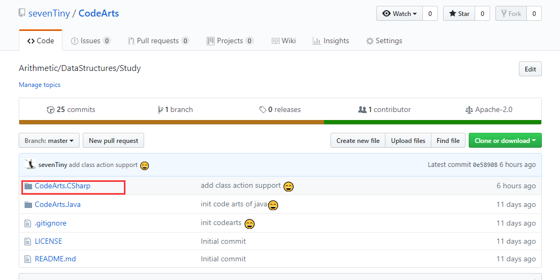Image resolution: width=560 pixels, height=280 pixels.
Task: Click the Edit description button
Action: (x=530, y=69)
